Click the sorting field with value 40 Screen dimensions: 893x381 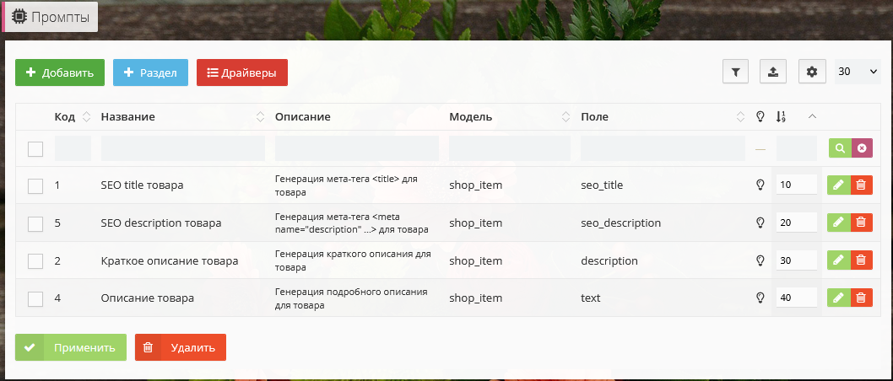797,298
